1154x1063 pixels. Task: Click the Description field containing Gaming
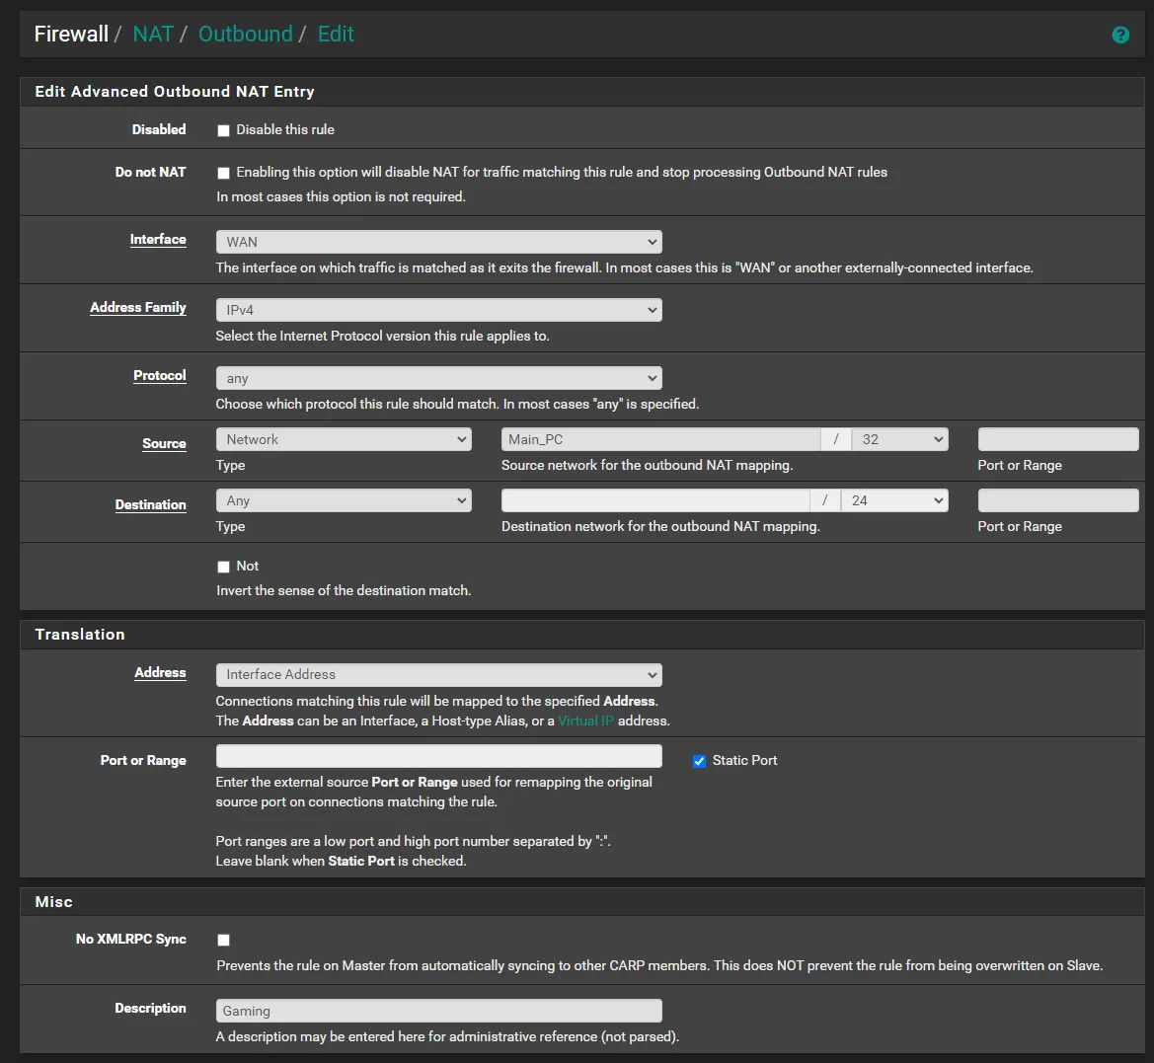(x=438, y=1011)
